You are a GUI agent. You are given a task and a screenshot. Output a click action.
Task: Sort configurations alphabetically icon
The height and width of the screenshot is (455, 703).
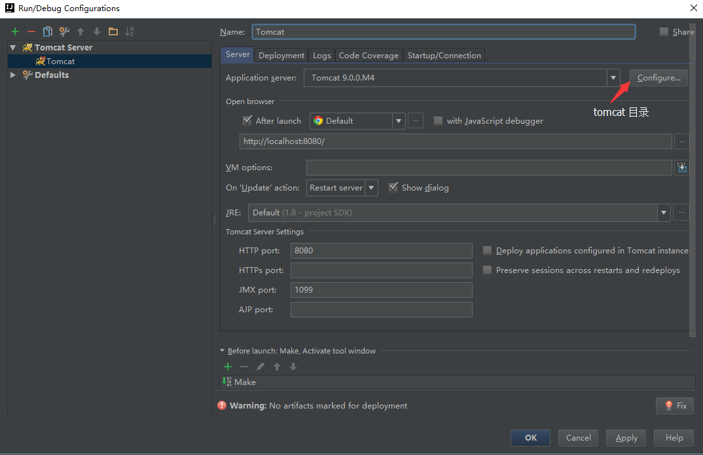[130, 31]
